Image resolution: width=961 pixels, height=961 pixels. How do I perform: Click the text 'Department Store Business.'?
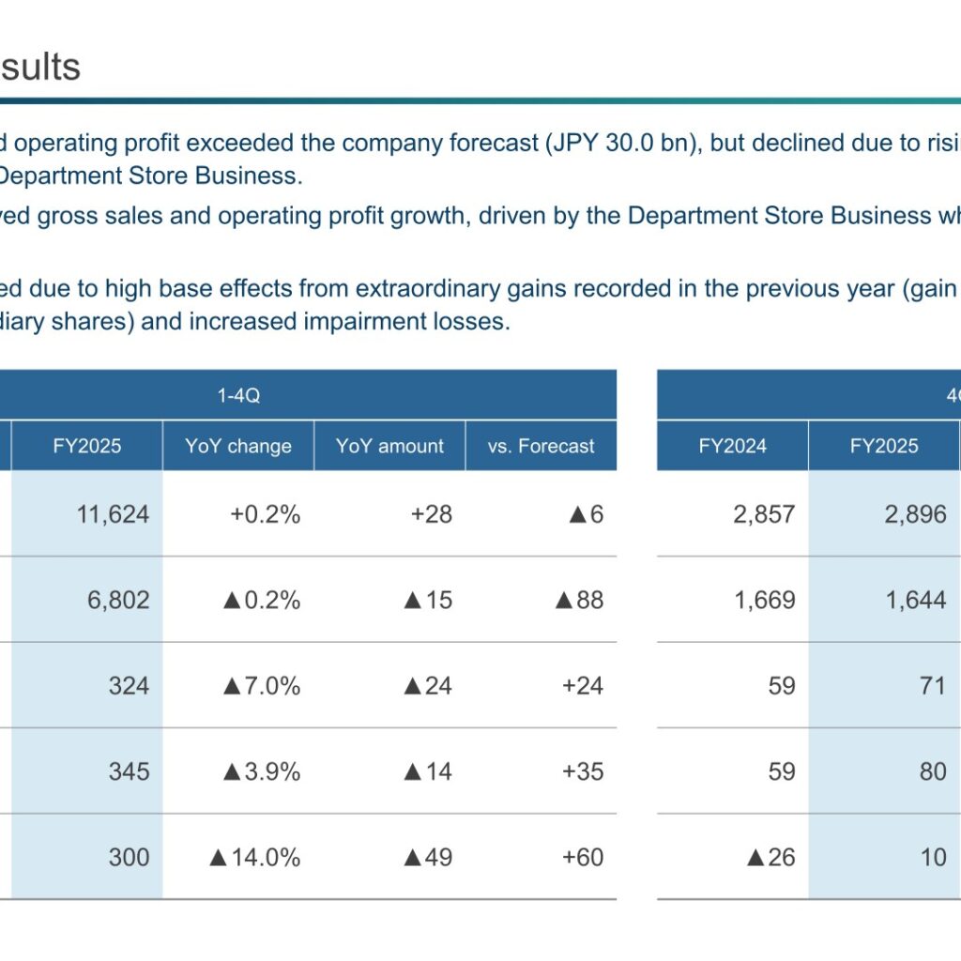(x=150, y=175)
